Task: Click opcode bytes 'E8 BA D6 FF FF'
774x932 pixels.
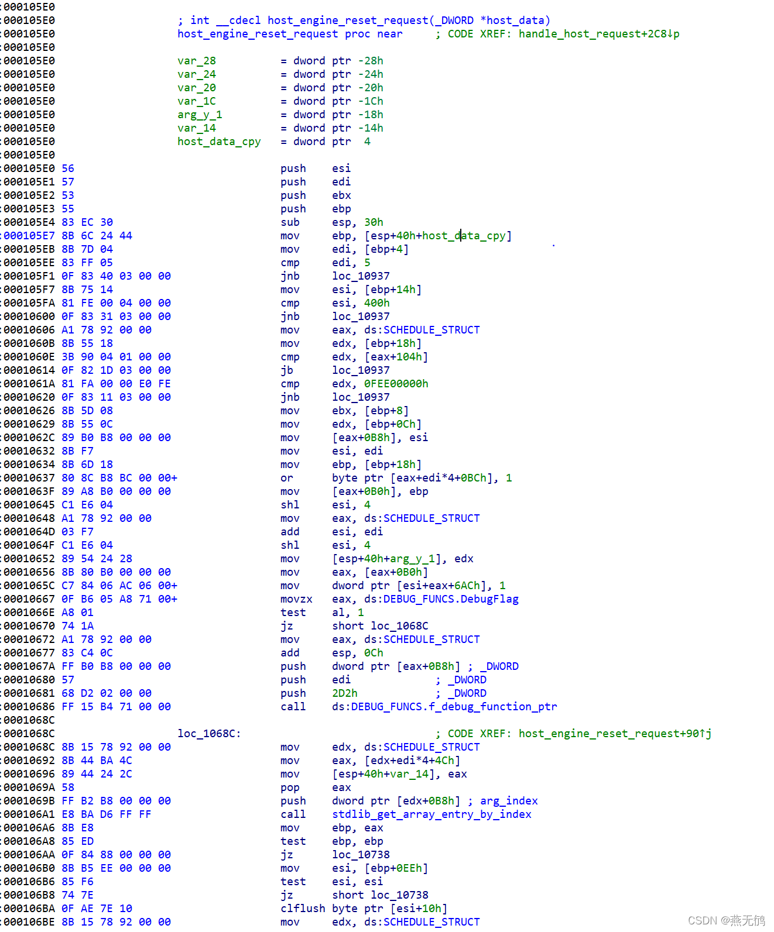Action: [106, 814]
